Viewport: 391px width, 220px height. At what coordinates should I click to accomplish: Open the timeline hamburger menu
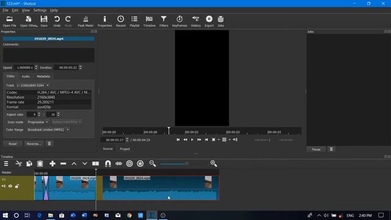[x=6, y=164]
